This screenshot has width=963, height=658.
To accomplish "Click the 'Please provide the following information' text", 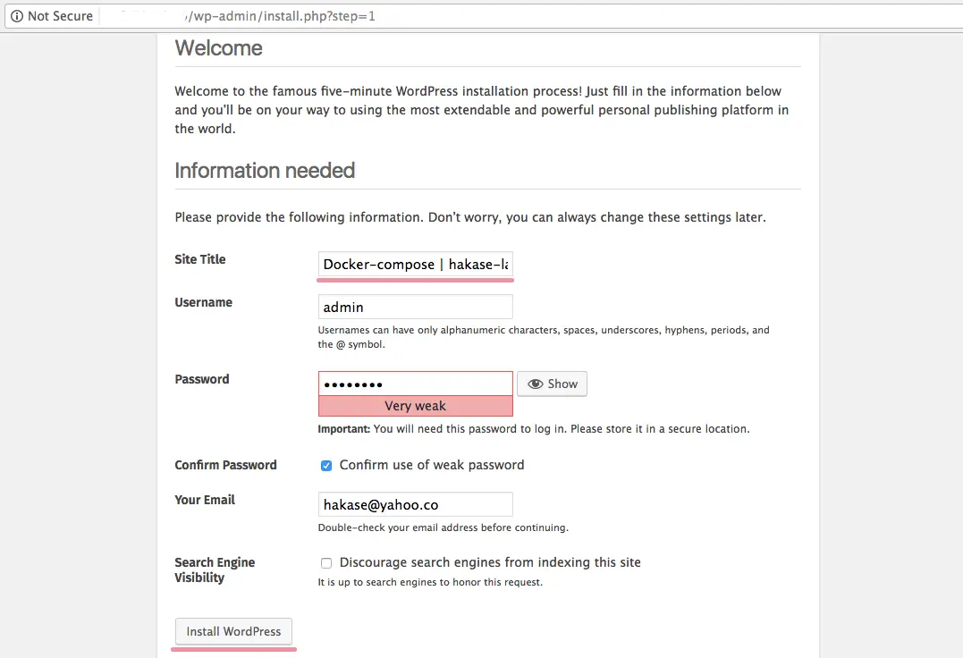I will tap(470, 217).
